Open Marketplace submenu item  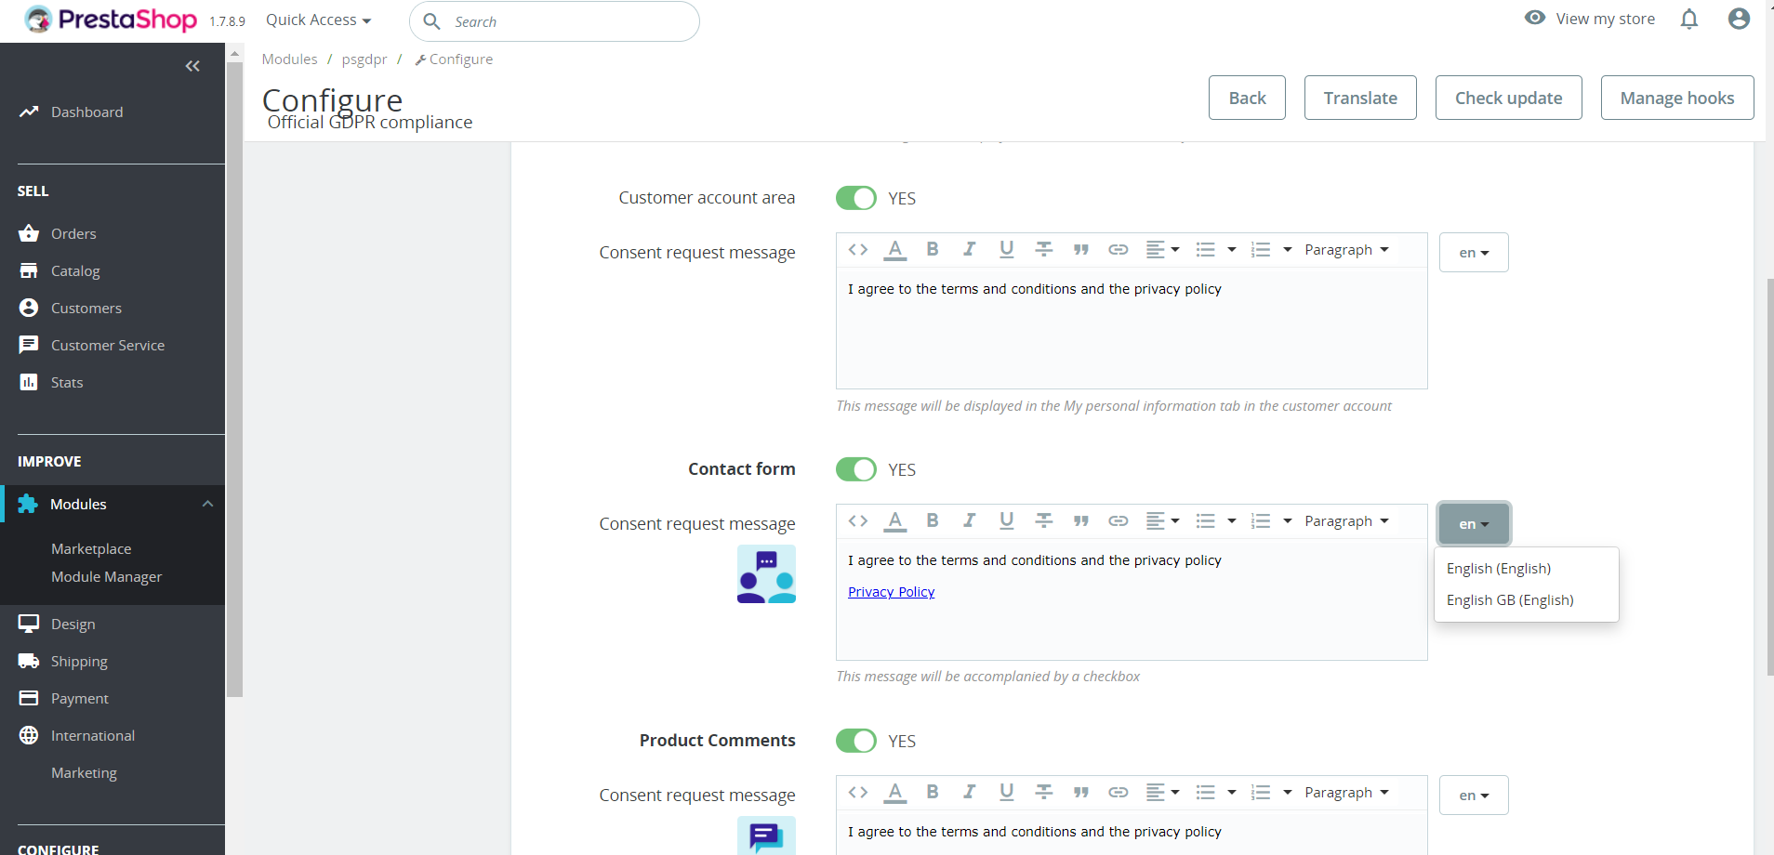point(91,548)
